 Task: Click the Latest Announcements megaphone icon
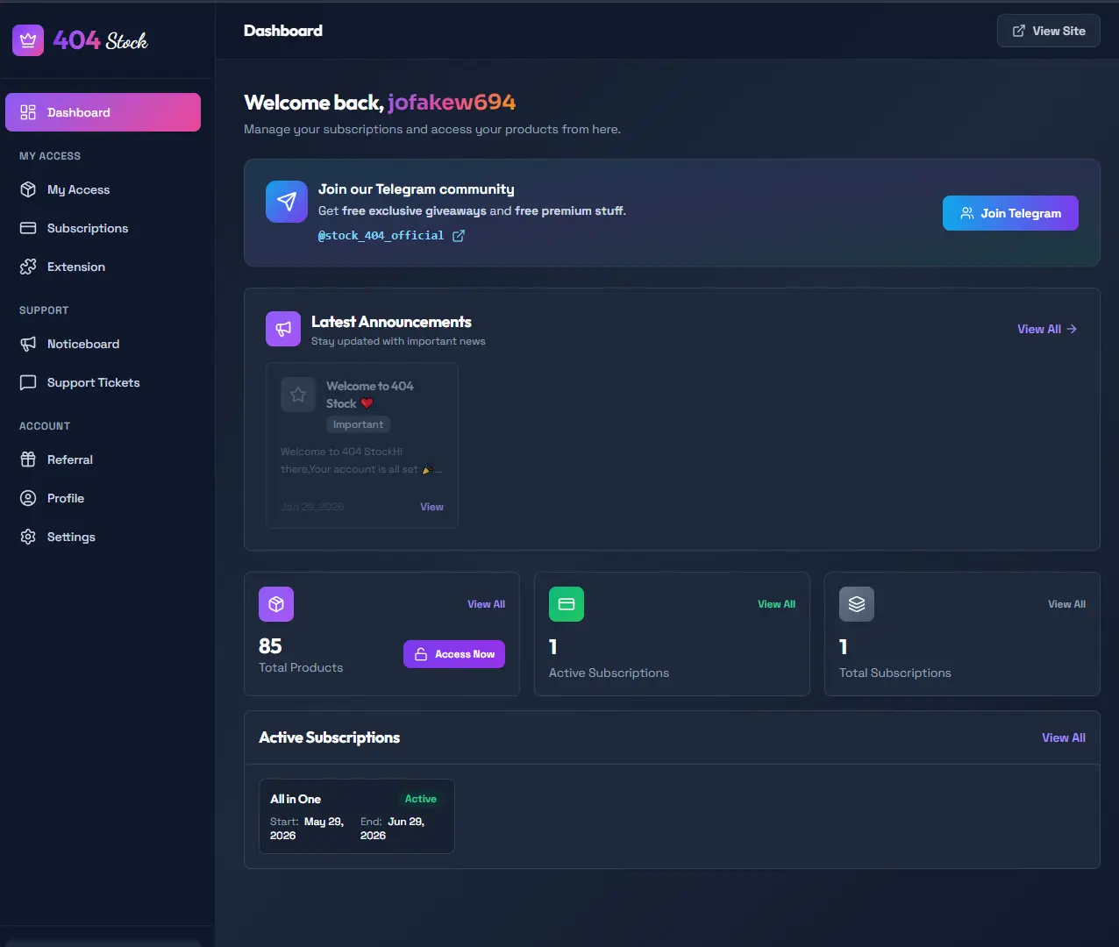click(x=283, y=329)
